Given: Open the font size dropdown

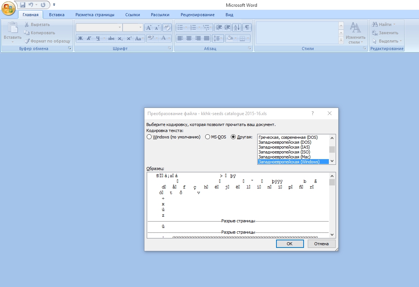Looking at the screenshot, I should tap(140, 27).
